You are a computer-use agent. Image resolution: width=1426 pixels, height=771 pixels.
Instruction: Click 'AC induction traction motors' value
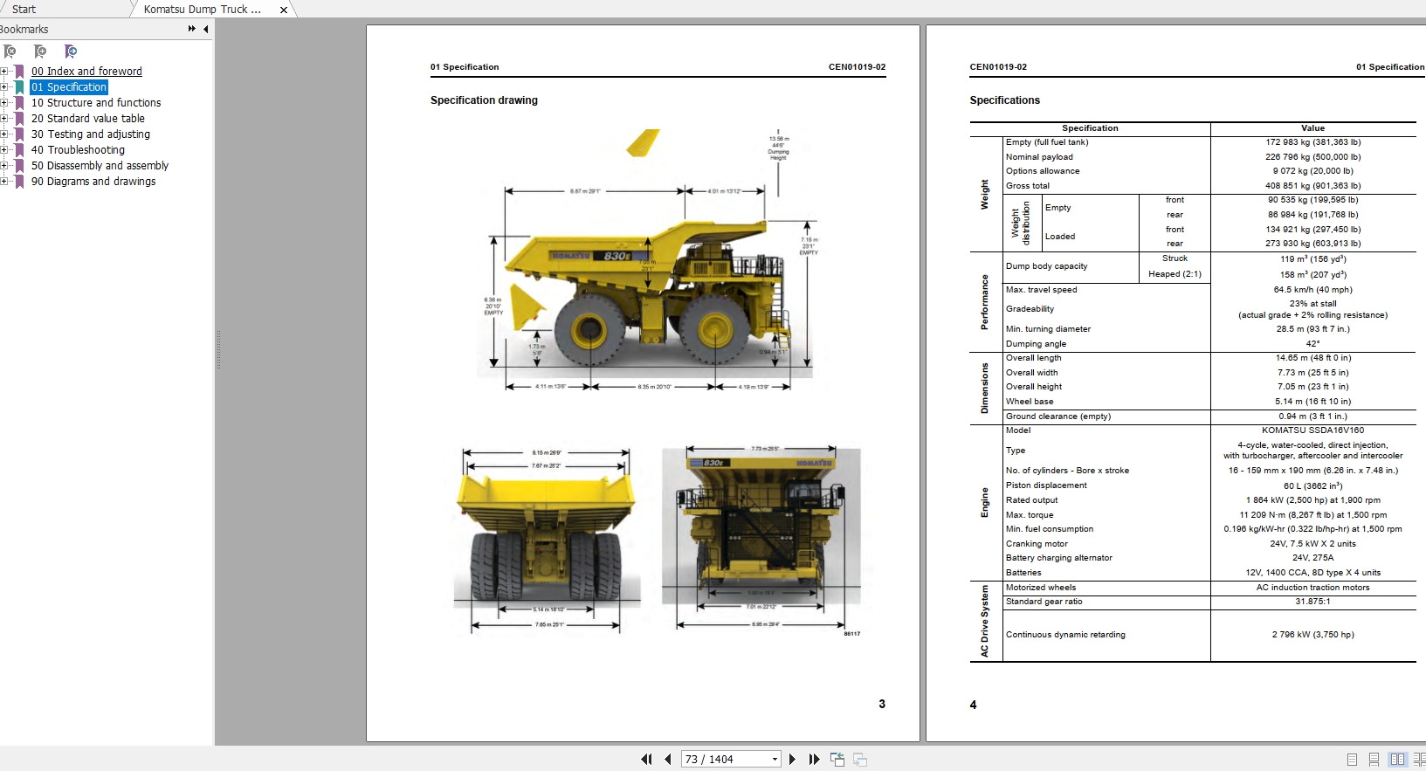[1312, 588]
